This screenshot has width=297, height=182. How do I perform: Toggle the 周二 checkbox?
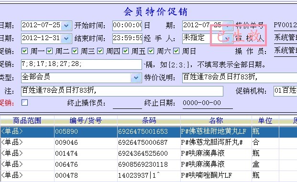pyautogui.click(x=50, y=51)
